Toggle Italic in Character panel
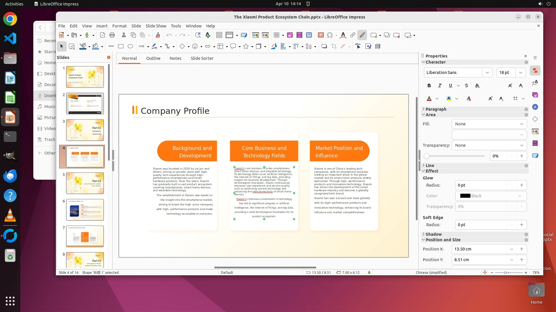 (440, 86)
